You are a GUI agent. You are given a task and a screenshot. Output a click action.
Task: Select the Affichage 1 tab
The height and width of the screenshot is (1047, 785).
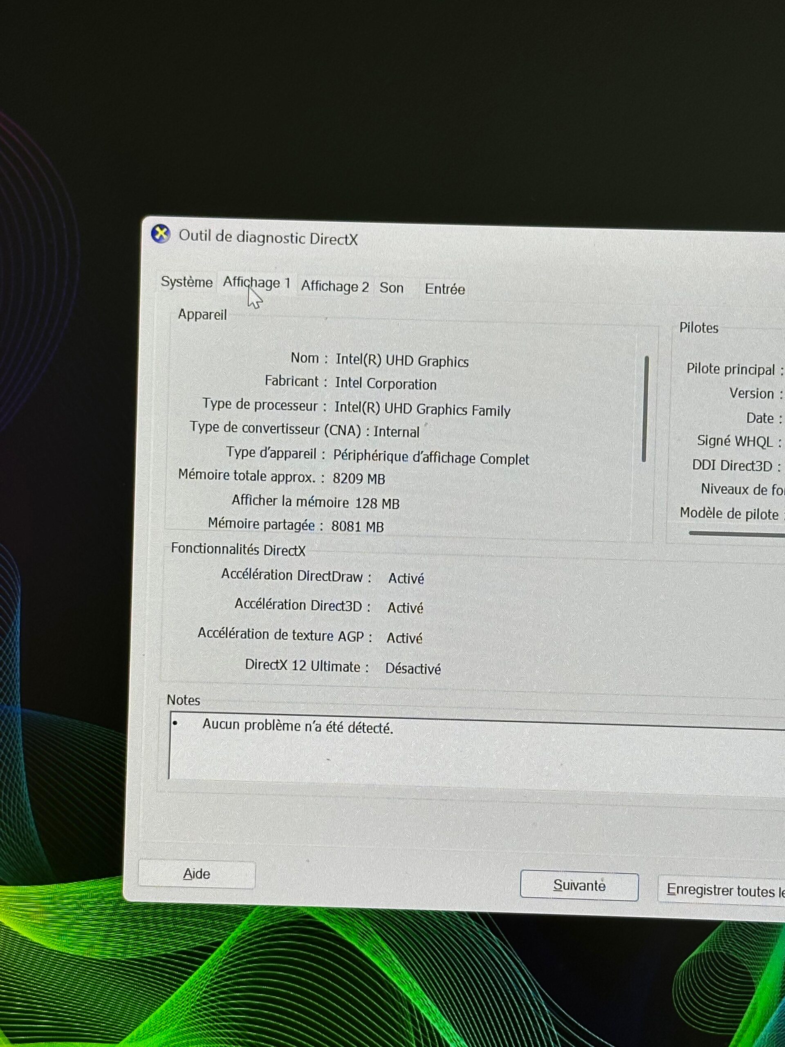pyautogui.click(x=256, y=283)
